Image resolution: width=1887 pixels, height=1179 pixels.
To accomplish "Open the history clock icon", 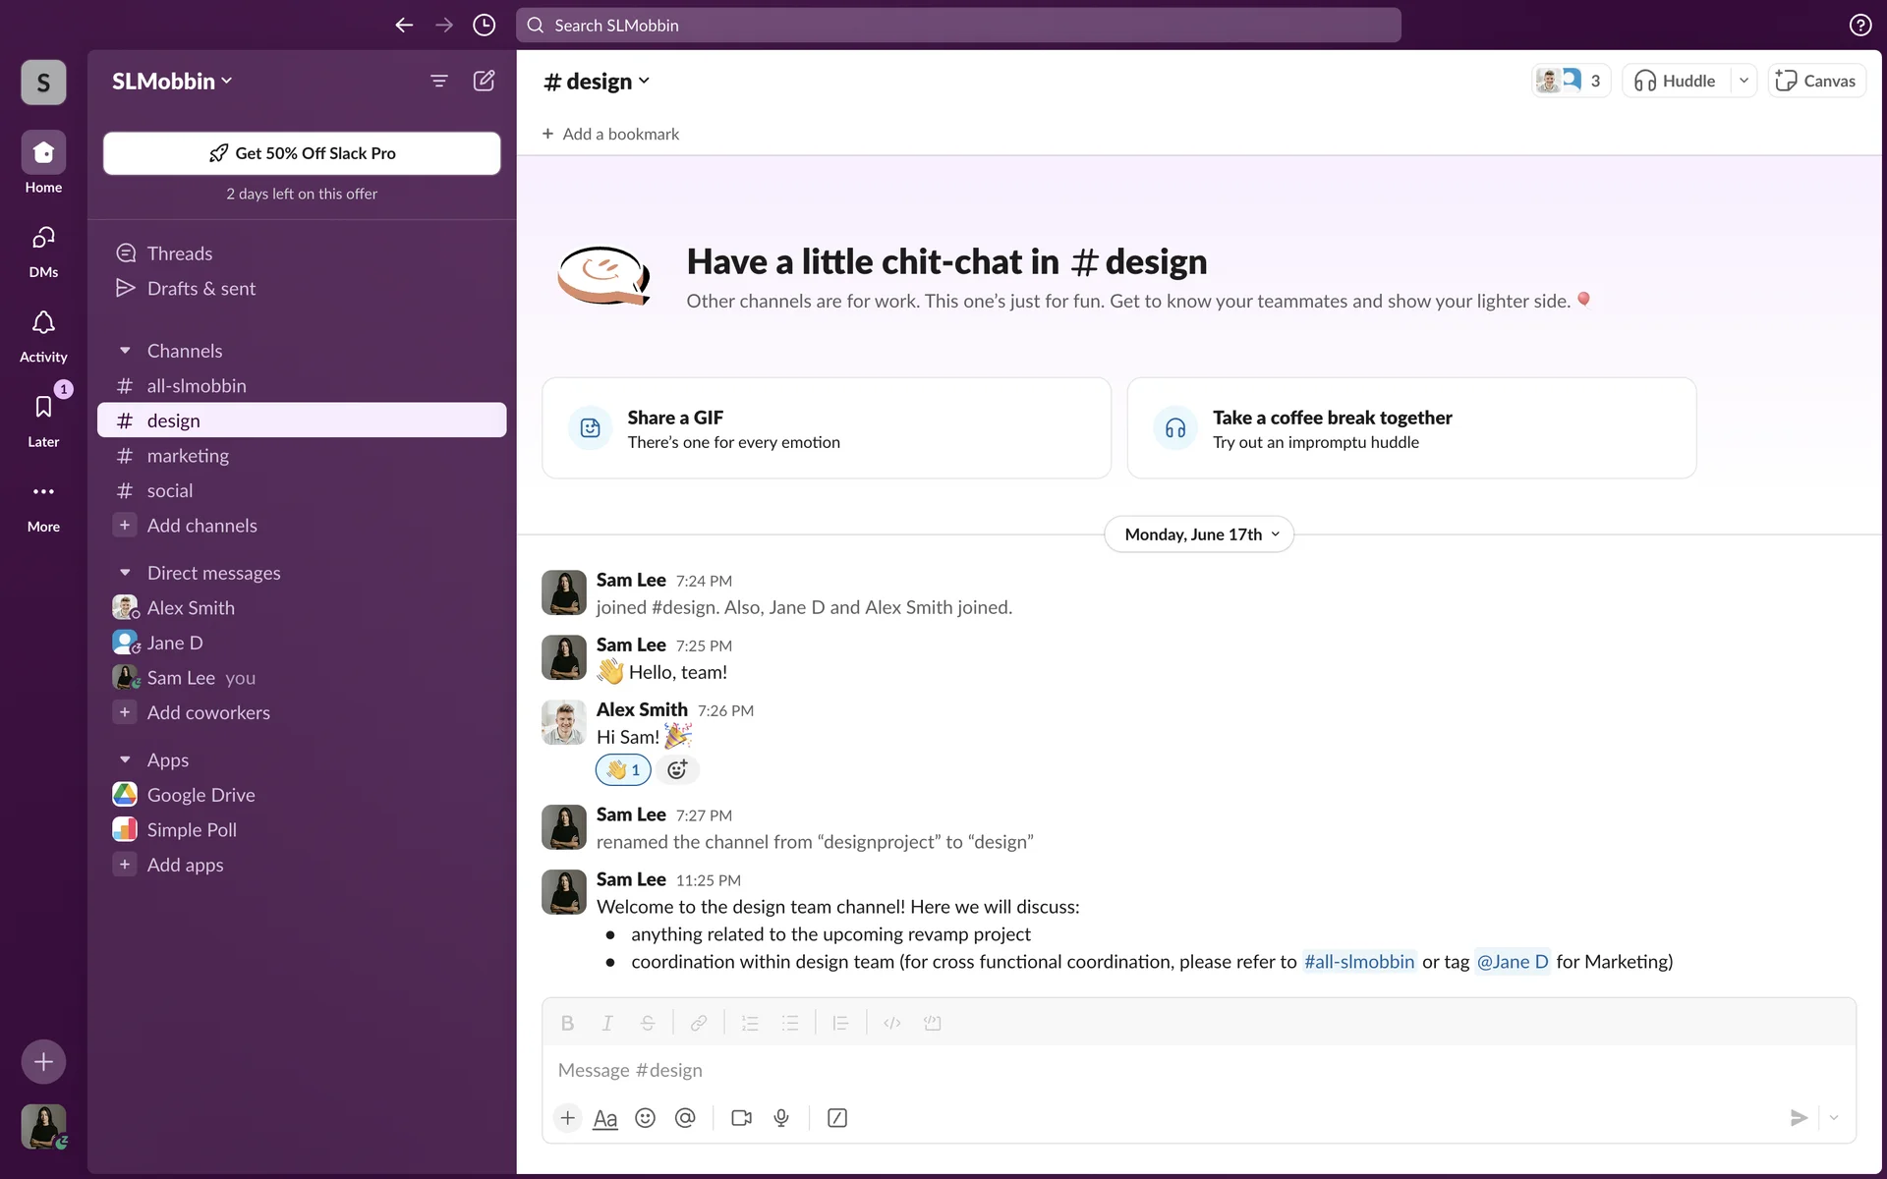I will point(484,26).
